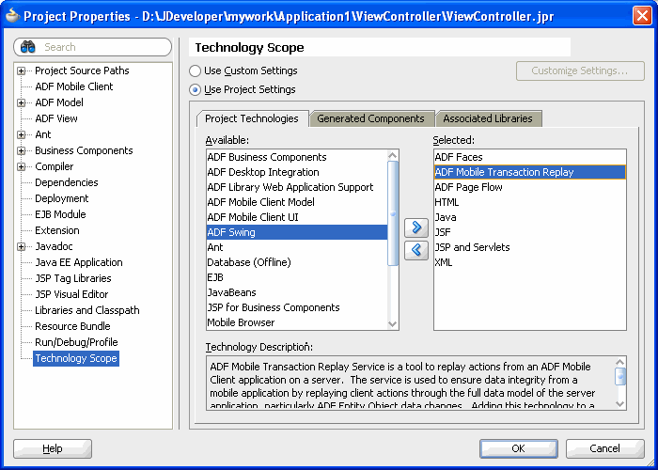Select Deployment in the tree
Viewport: 658px width, 470px height.
coord(62,198)
